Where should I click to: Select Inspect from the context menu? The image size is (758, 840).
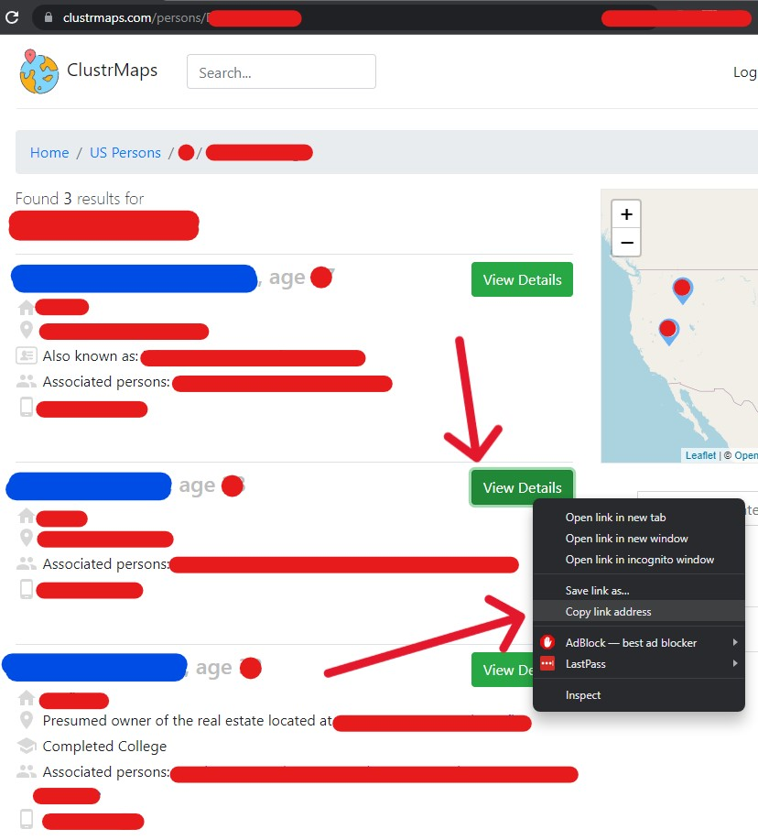coord(583,695)
